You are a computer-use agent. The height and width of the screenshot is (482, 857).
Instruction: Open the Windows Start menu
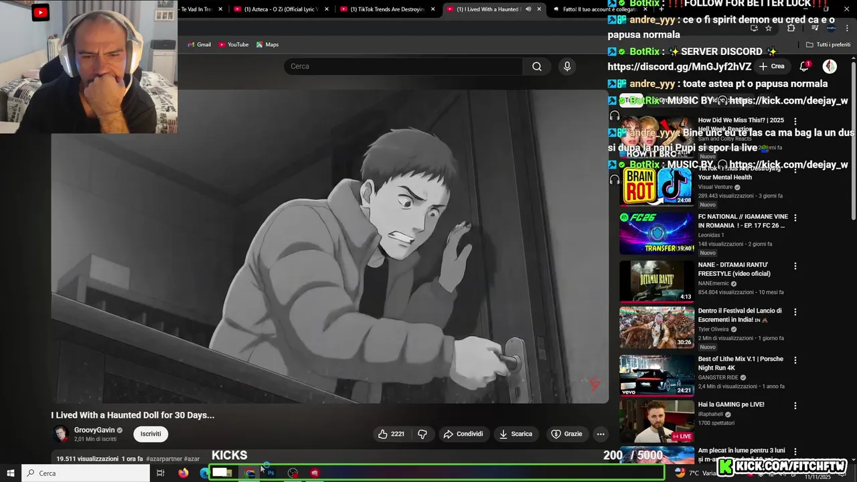pyautogui.click(x=11, y=473)
